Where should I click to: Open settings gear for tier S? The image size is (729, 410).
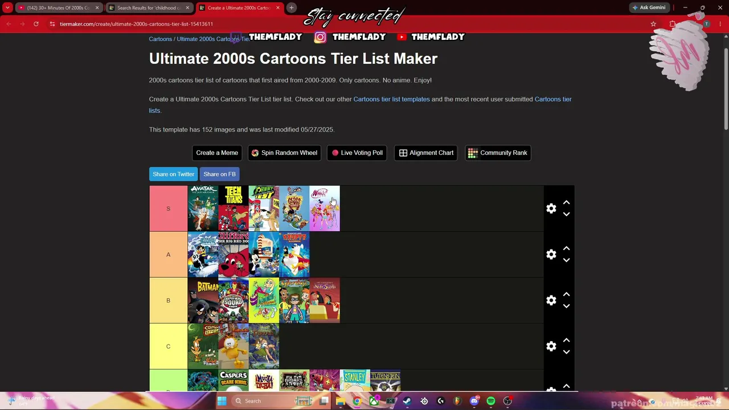point(551,208)
